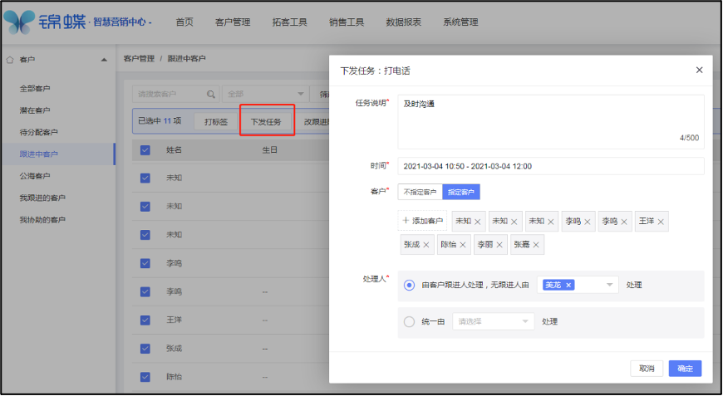Open 数据报表 in the top navigation
The height and width of the screenshot is (396, 723).
pyautogui.click(x=403, y=22)
